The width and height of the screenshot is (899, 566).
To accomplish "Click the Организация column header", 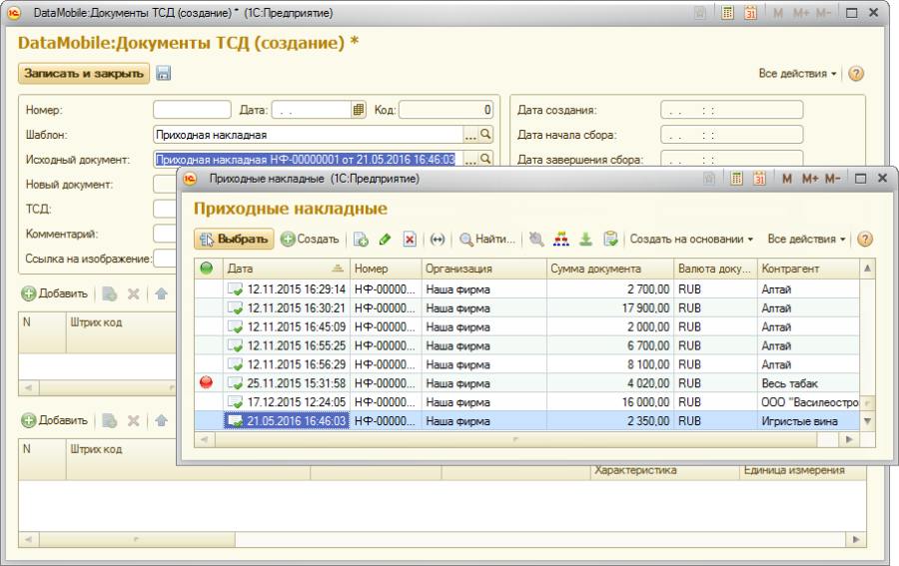I will click(483, 269).
